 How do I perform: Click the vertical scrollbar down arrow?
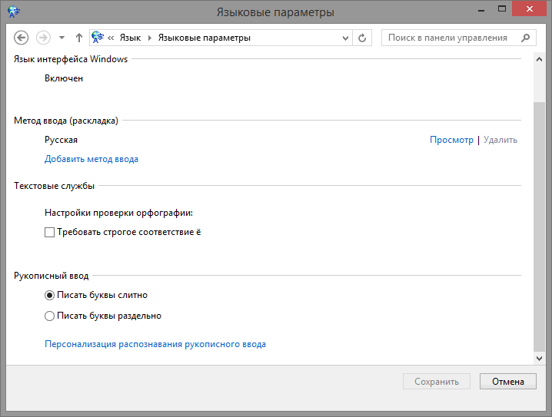pyautogui.click(x=538, y=358)
